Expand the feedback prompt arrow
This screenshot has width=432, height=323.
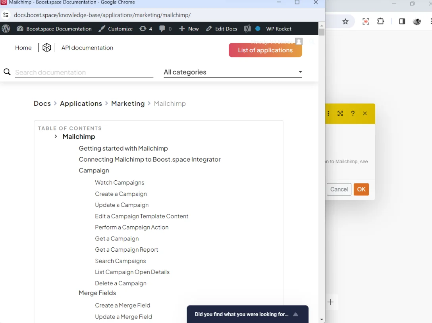point(296,314)
